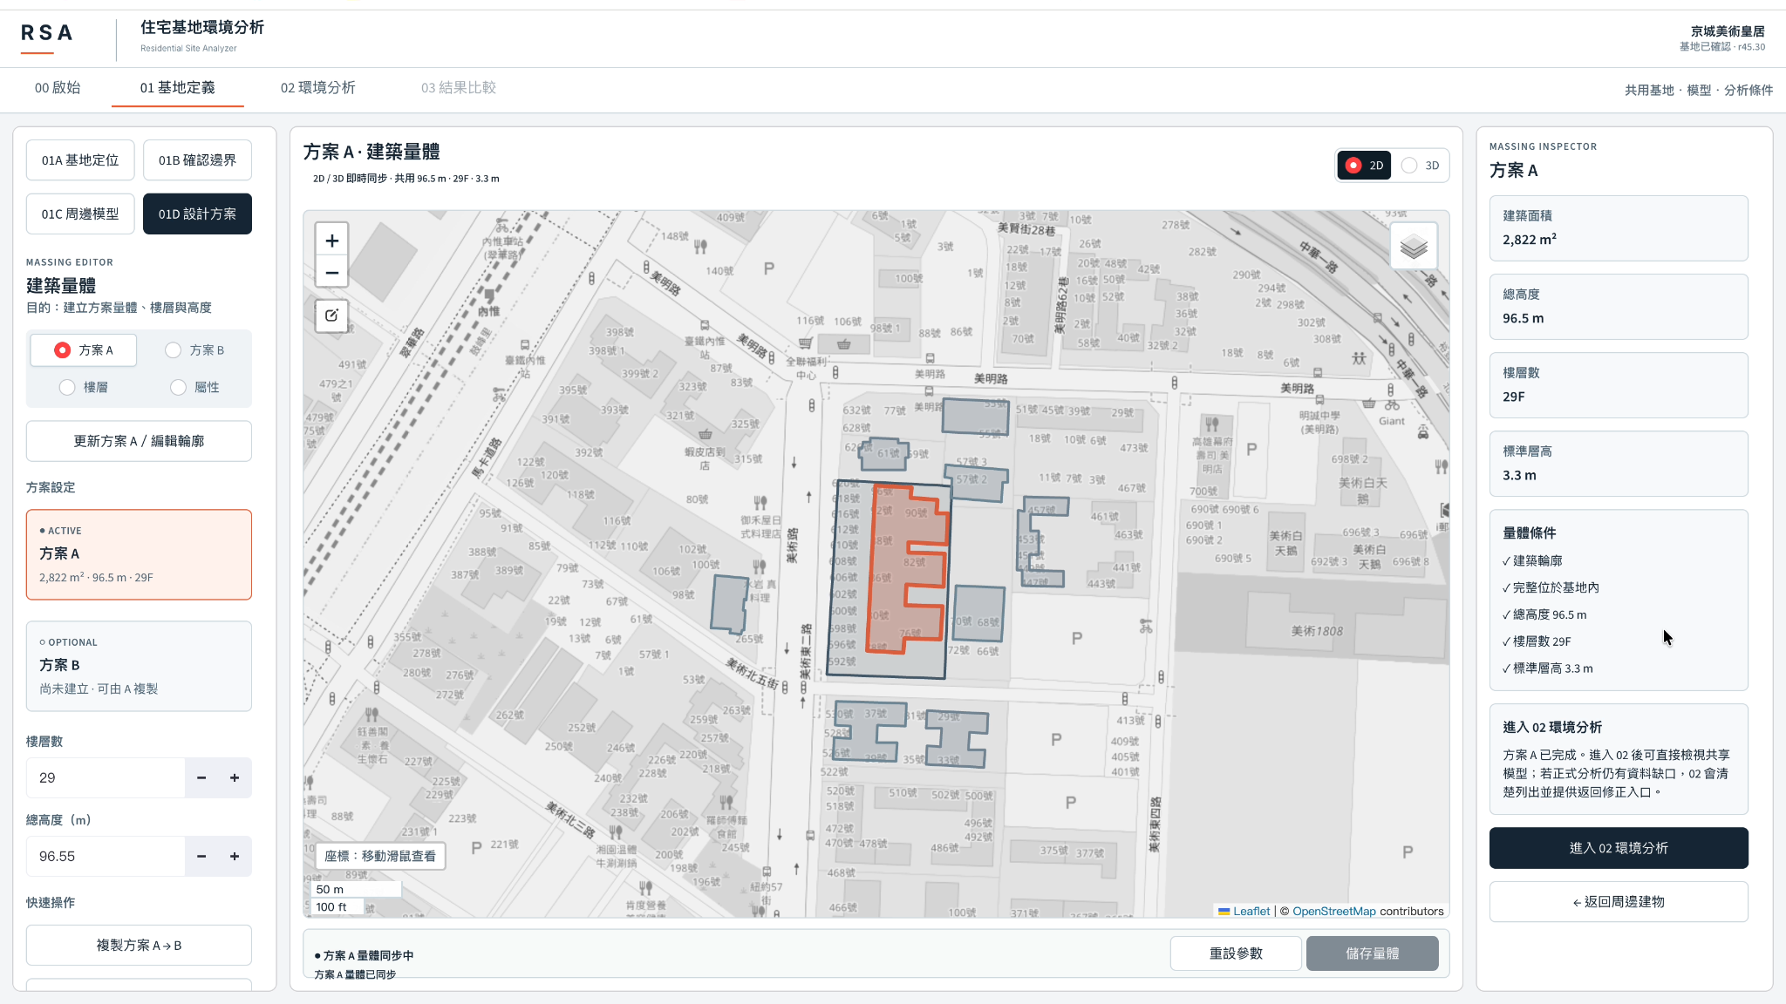Focus the 樓層數 input showing 29

click(106, 778)
